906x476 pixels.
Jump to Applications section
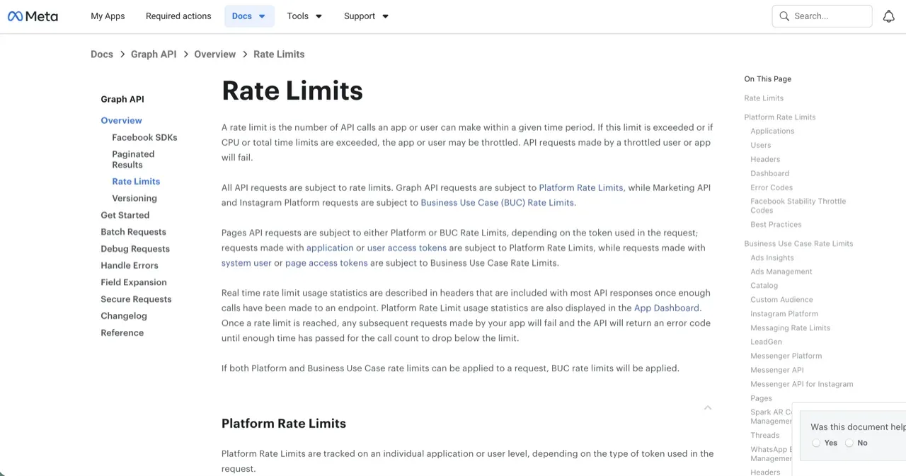coord(772,132)
